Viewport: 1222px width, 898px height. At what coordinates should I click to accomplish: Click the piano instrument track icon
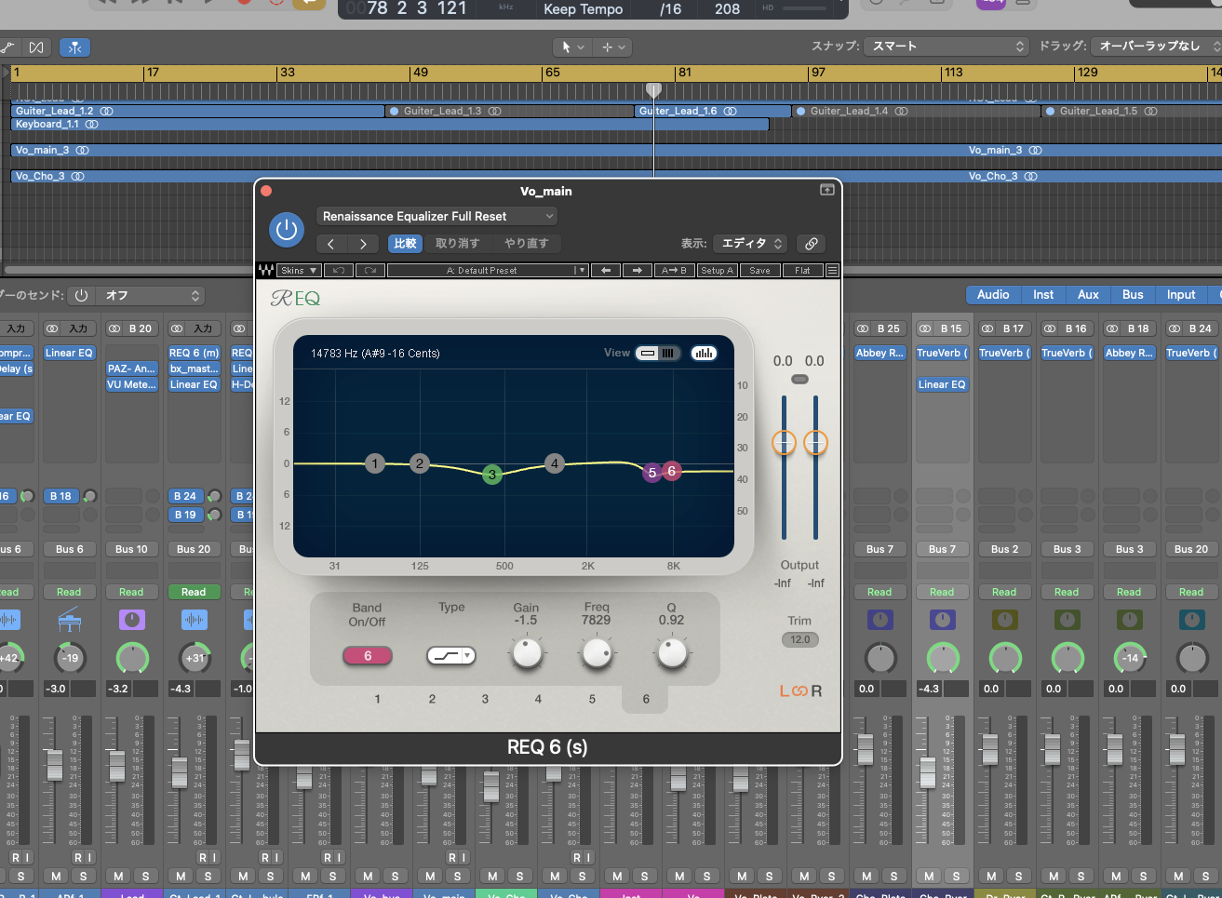[70, 620]
